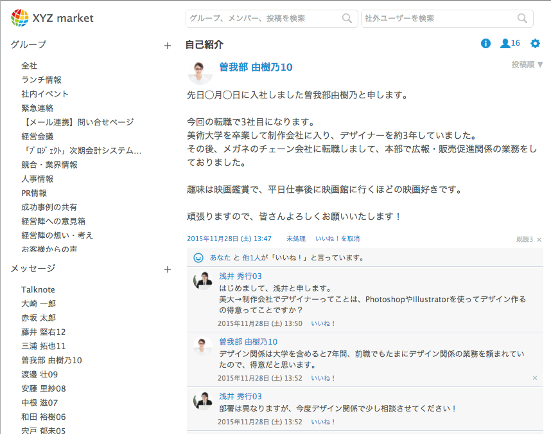The width and height of the screenshot is (551, 434).
Task: Open messages with 赤坂 太郎
Action: point(39,318)
